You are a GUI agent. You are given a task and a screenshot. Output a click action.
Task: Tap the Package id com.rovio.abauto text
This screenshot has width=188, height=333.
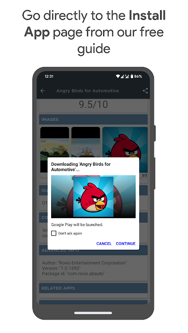73,273
